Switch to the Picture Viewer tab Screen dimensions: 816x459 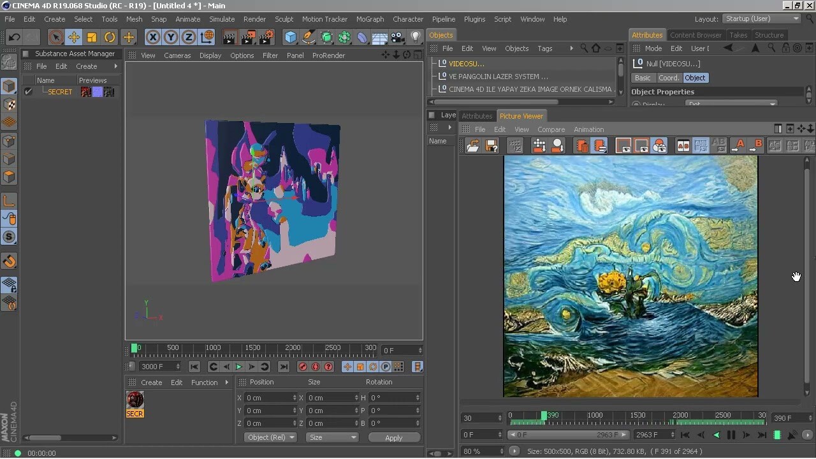click(x=521, y=115)
